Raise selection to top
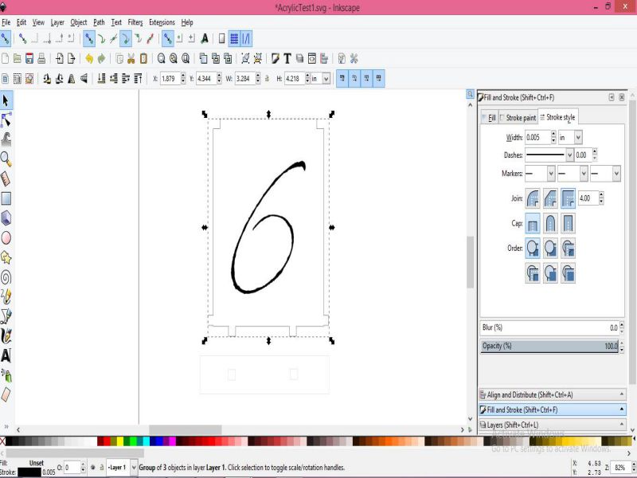The image size is (637, 478). (138, 78)
